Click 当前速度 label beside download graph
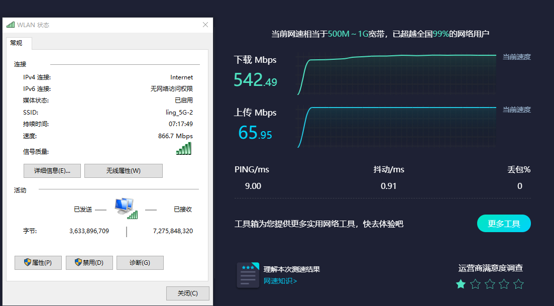 tap(516, 57)
